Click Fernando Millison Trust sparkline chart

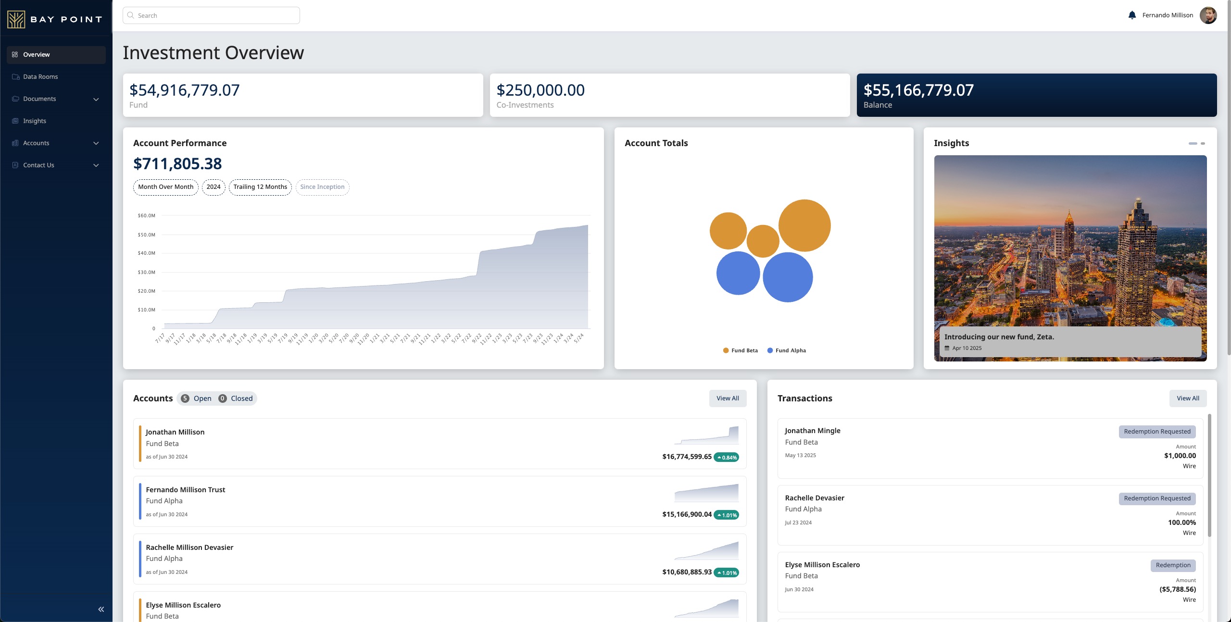[x=706, y=493]
